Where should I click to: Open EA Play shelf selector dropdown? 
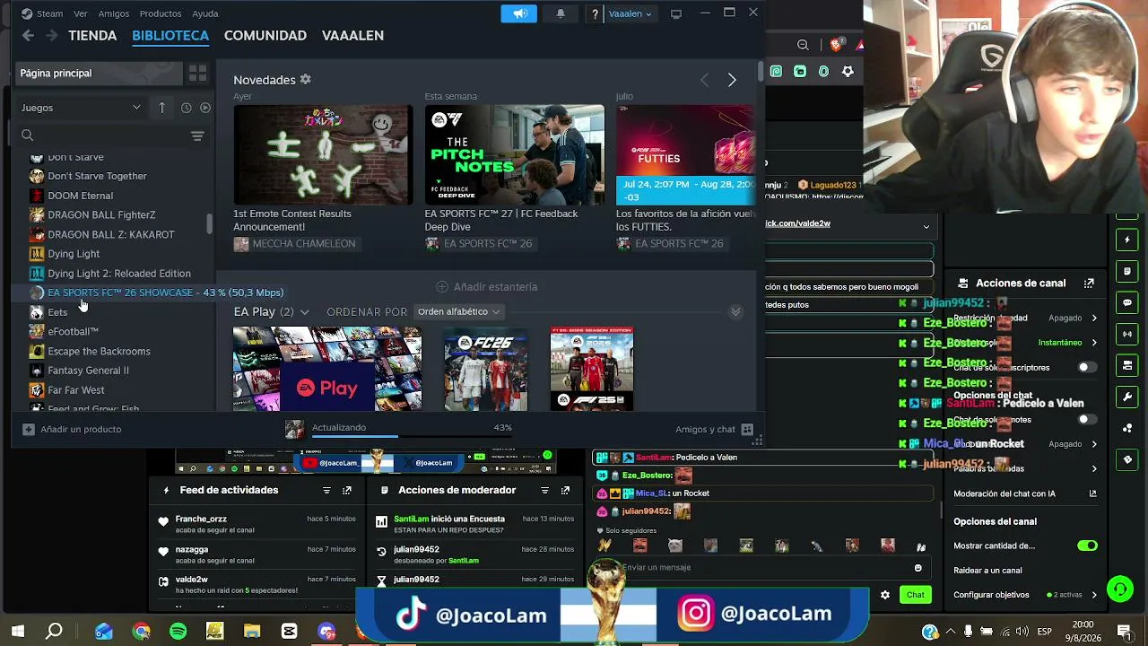[x=304, y=312]
